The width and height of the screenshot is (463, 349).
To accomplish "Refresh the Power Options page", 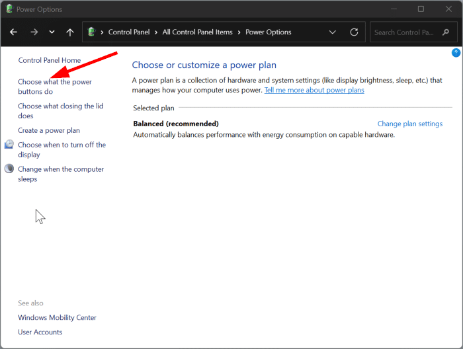I will 354,32.
